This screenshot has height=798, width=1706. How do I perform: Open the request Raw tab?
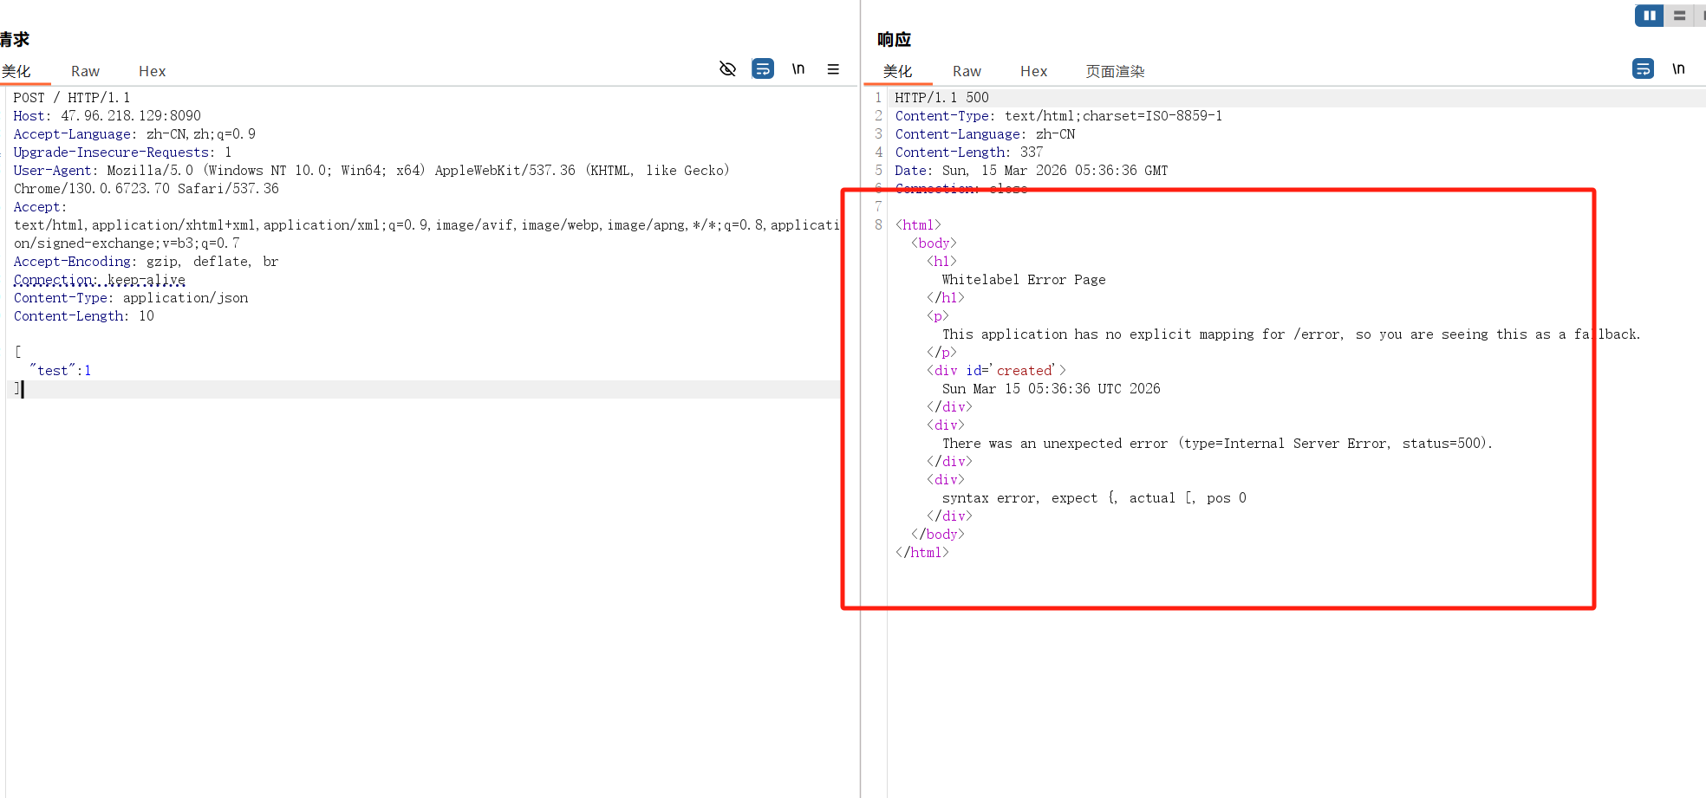click(x=85, y=71)
